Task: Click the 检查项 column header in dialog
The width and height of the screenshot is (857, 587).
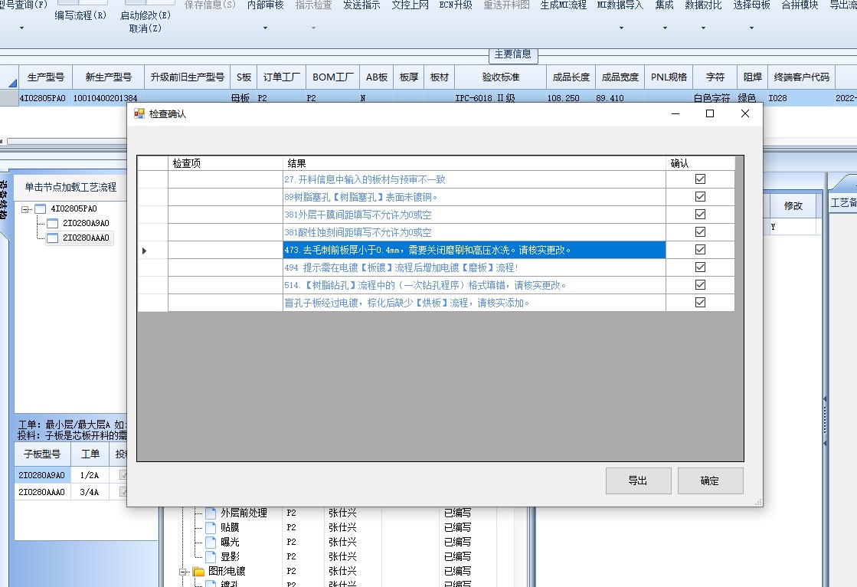Action: 225,163
